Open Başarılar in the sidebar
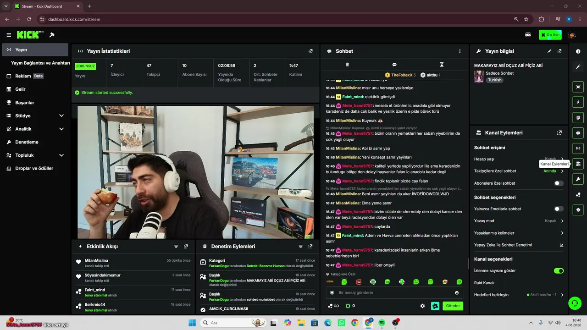The width and height of the screenshot is (587, 330). 35,103
